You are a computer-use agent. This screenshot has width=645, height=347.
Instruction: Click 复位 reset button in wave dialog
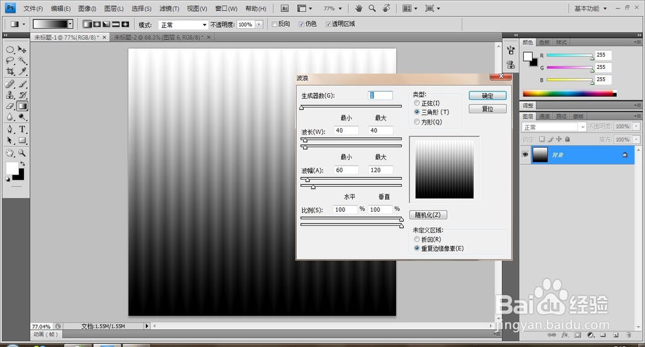click(x=488, y=109)
